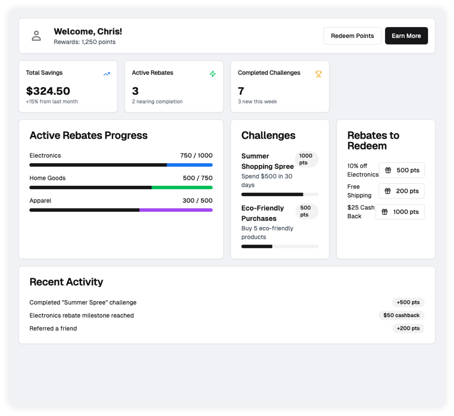The image size is (454, 416).
Task: Redeem Free Shipping for 200 pts
Action: tap(401, 191)
